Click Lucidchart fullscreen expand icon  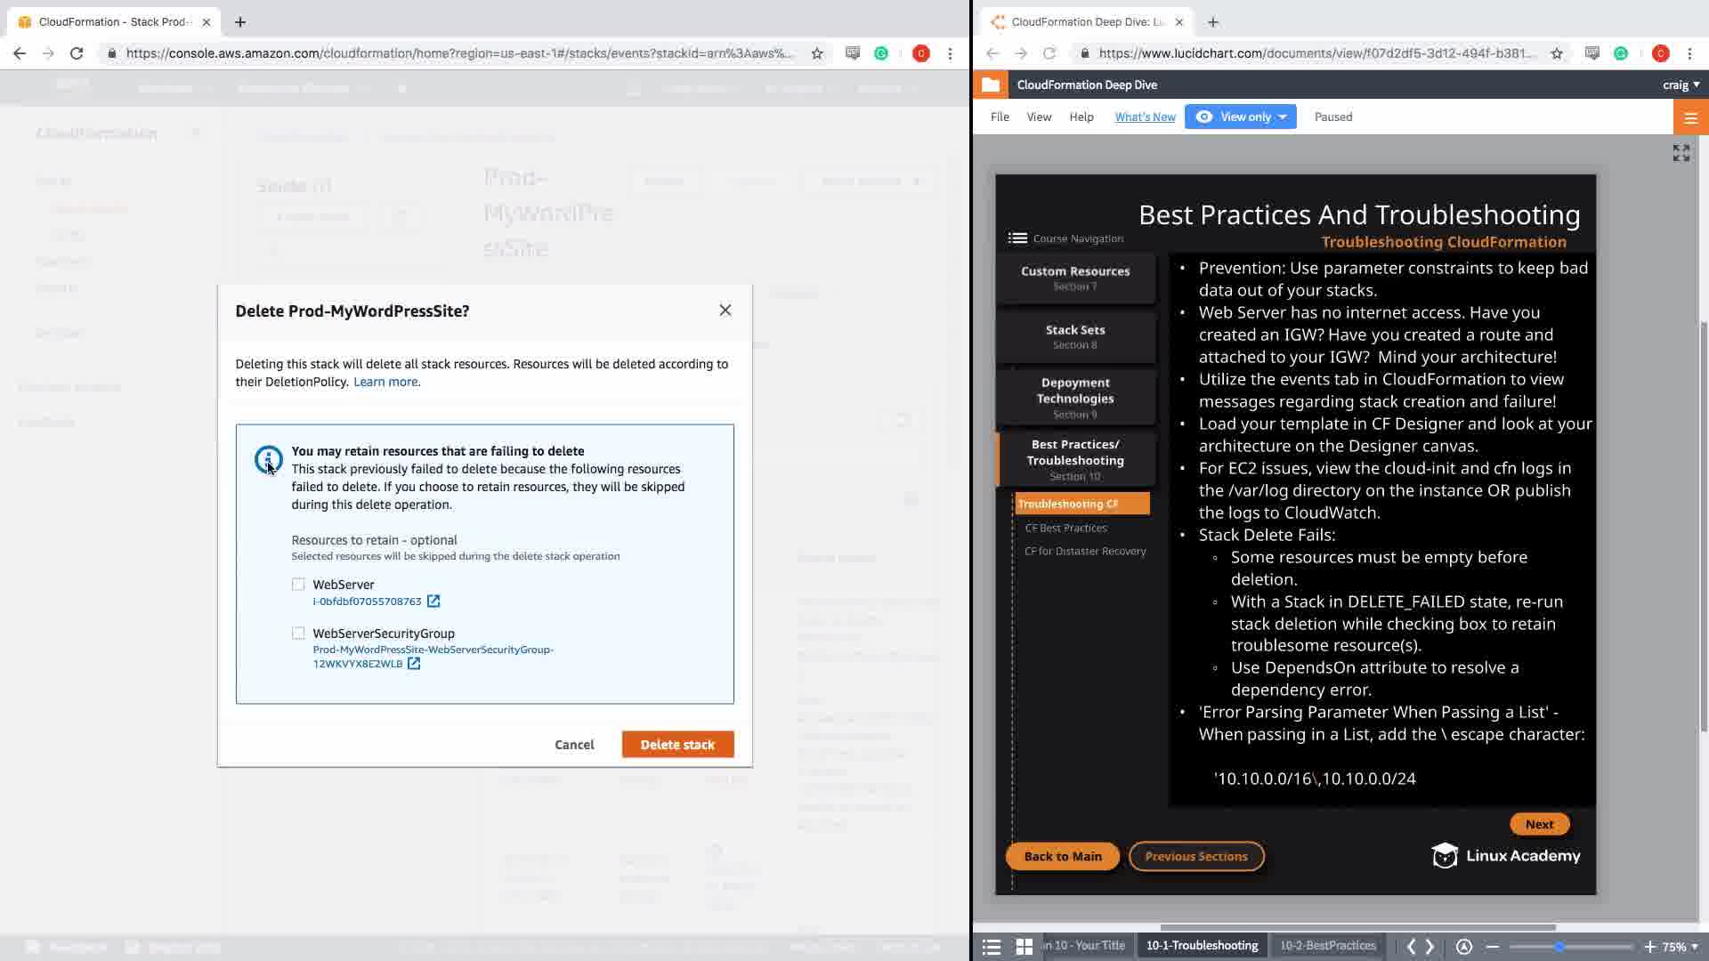click(x=1681, y=153)
